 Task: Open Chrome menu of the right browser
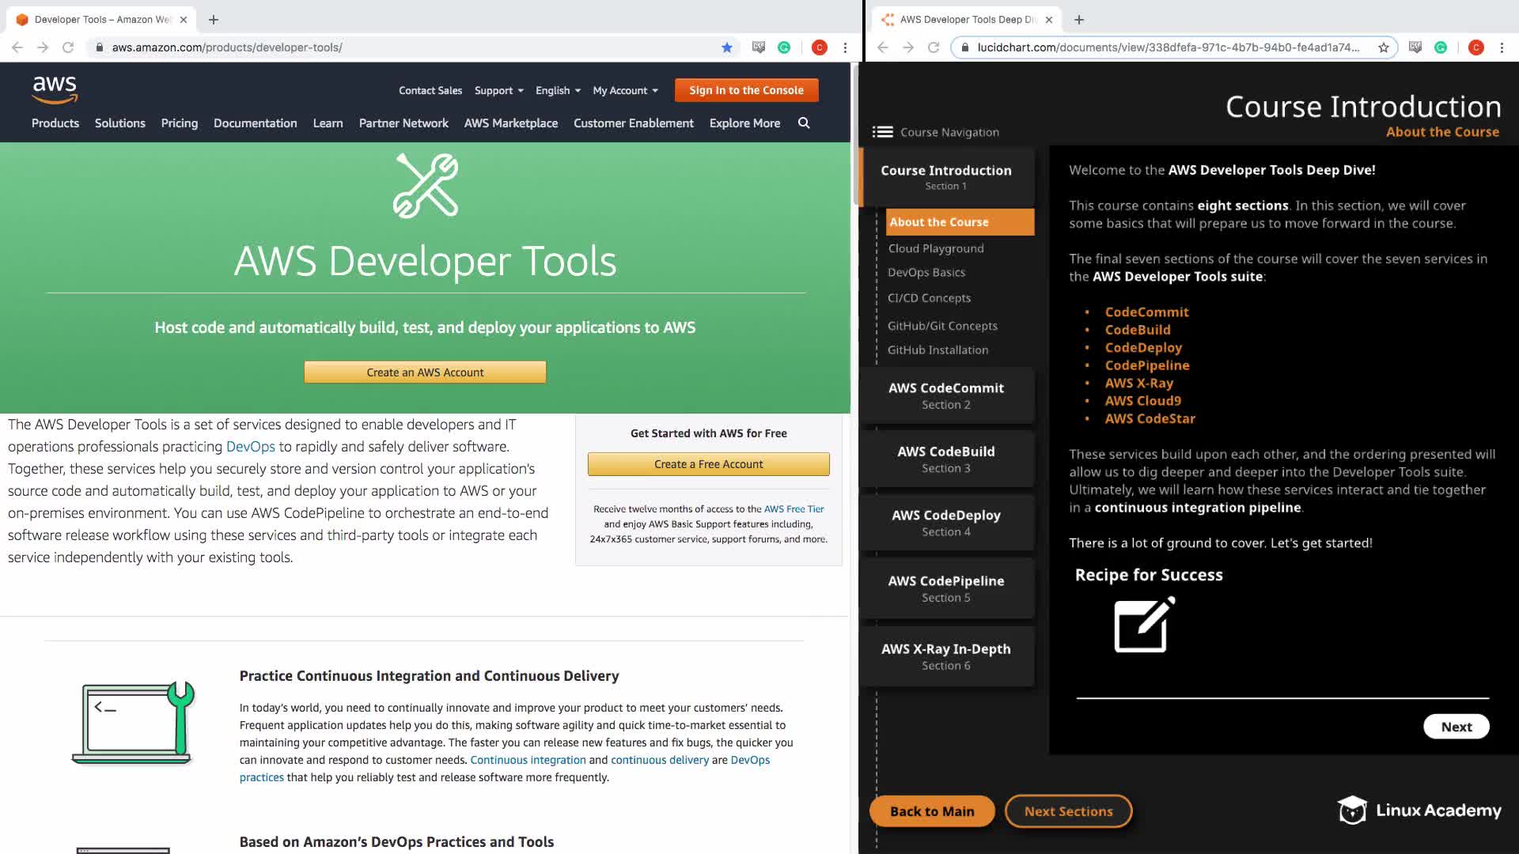(x=1502, y=47)
